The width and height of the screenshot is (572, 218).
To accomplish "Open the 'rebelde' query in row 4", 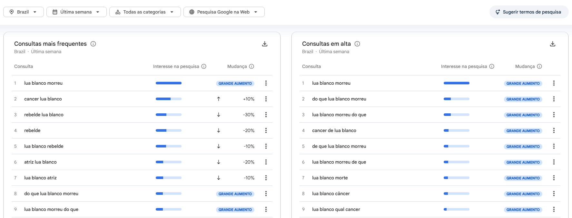I will [32, 130].
